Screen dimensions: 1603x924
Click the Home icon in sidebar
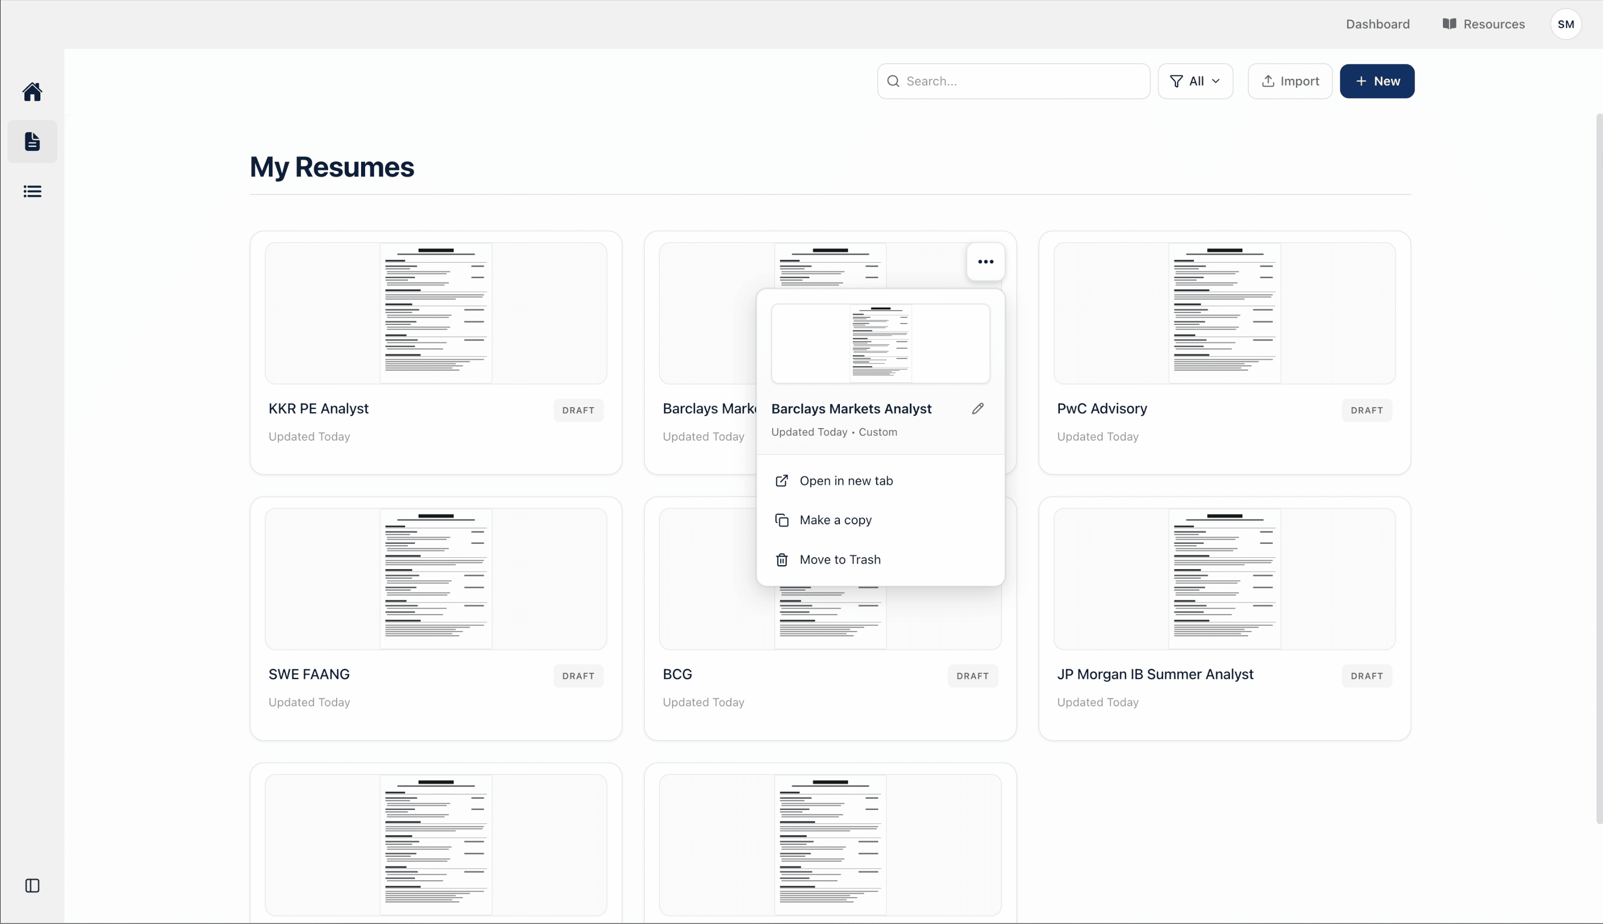point(32,92)
